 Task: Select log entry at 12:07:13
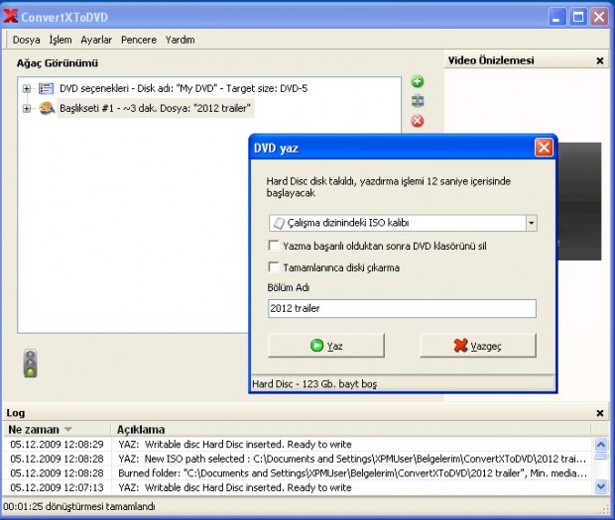coord(299,488)
